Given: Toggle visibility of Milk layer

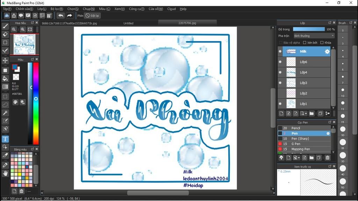Looking at the screenshot, I should coord(280,52).
